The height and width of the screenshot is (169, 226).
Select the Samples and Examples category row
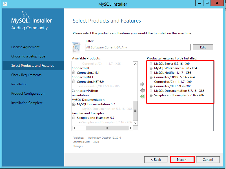(88, 113)
